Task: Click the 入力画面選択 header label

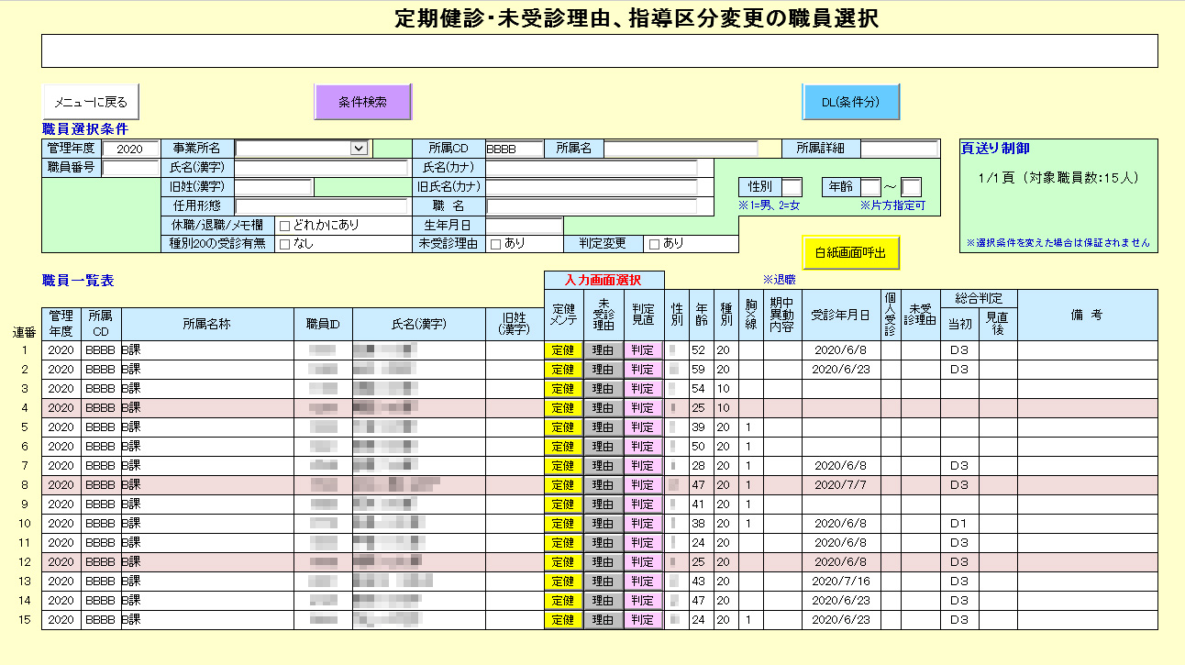Action: 604,280
